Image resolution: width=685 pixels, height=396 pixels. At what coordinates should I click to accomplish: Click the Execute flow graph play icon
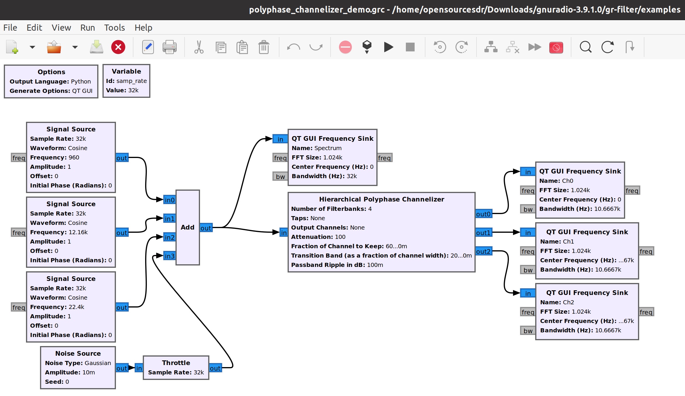coord(388,47)
